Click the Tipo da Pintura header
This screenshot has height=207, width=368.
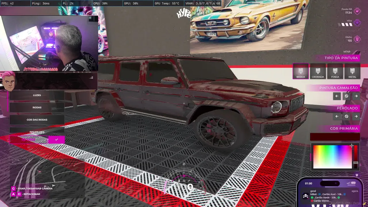(x=341, y=58)
